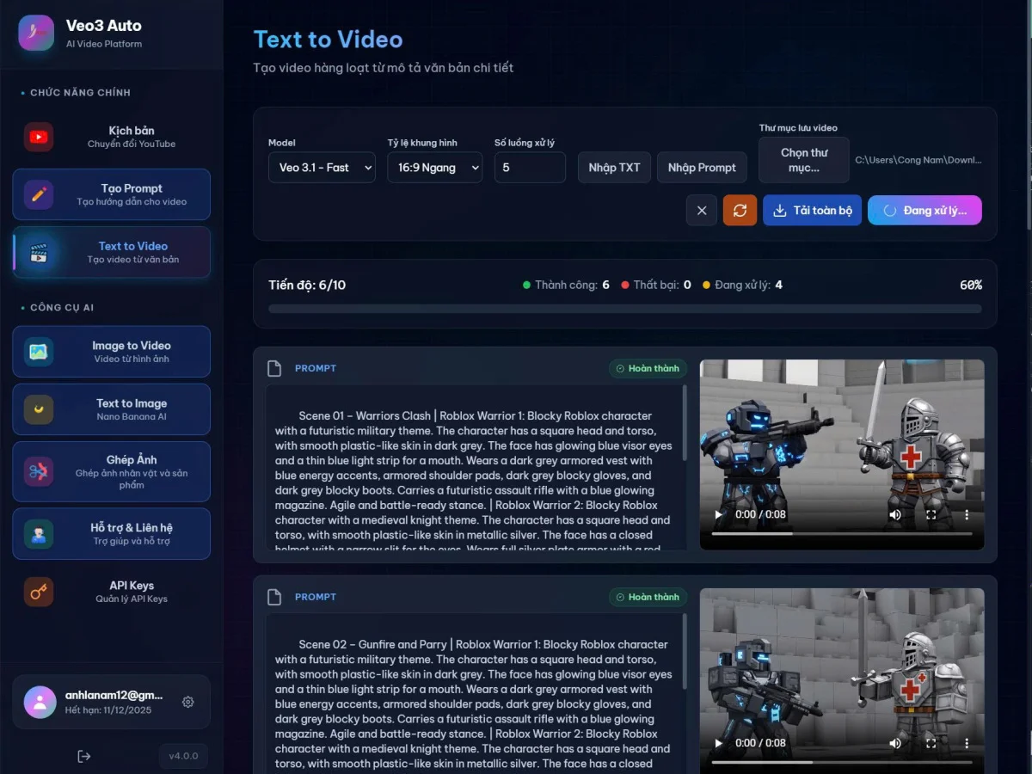The width and height of the screenshot is (1032, 774).
Task: Open Kịch bản YouTube conversion menu
Action: pyautogui.click(x=112, y=137)
